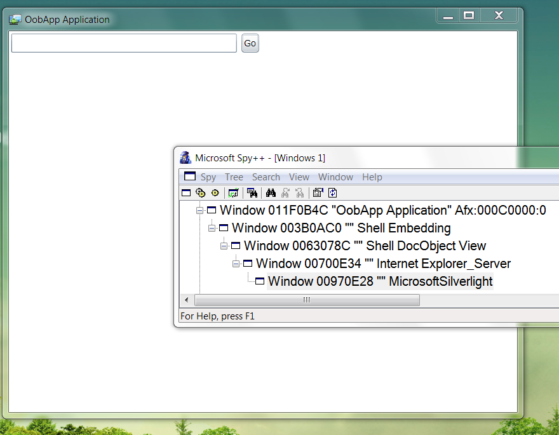Click the binoculars Search icon
This screenshot has width=559, height=435.
(x=271, y=193)
